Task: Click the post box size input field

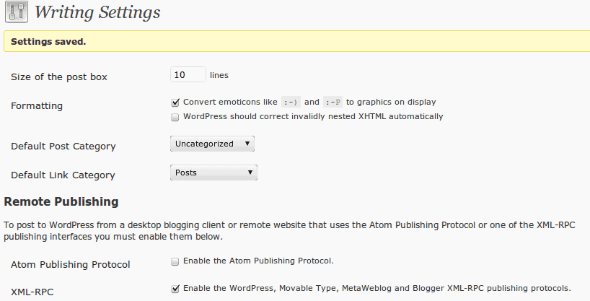Action: (x=188, y=74)
